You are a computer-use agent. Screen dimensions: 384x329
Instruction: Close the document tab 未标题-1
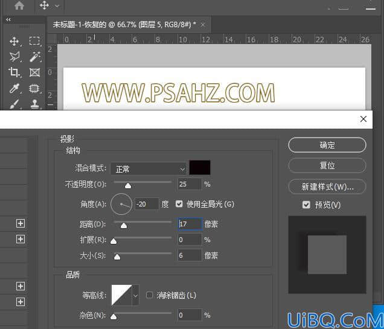click(202, 25)
